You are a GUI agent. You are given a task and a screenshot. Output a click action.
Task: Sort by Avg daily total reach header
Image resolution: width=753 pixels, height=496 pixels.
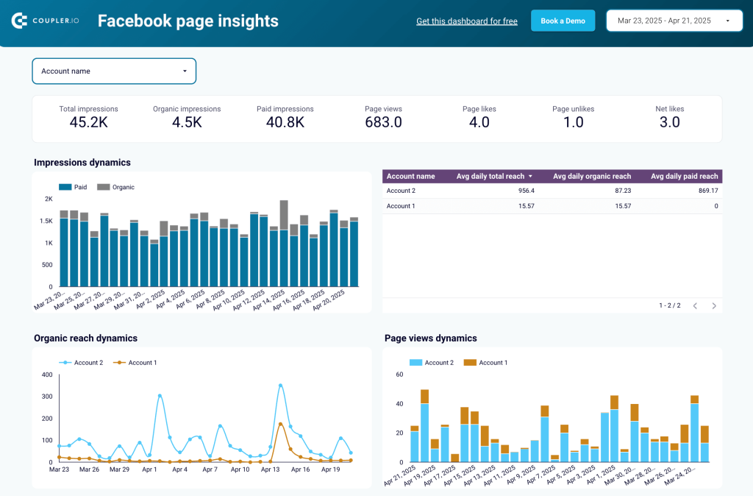click(x=494, y=177)
